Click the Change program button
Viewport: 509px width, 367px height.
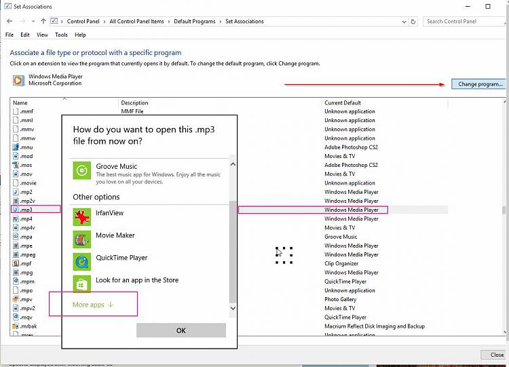click(480, 84)
